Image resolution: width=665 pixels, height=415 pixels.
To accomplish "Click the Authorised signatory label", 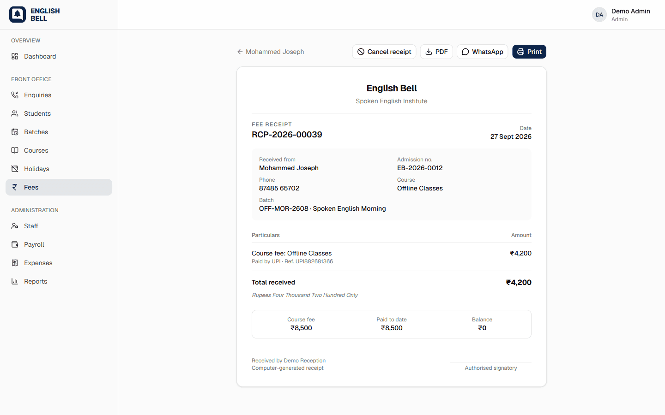I will pos(491,368).
